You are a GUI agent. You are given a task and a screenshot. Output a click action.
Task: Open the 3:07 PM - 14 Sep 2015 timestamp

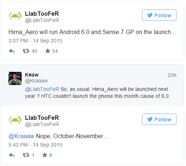[x=35, y=41]
